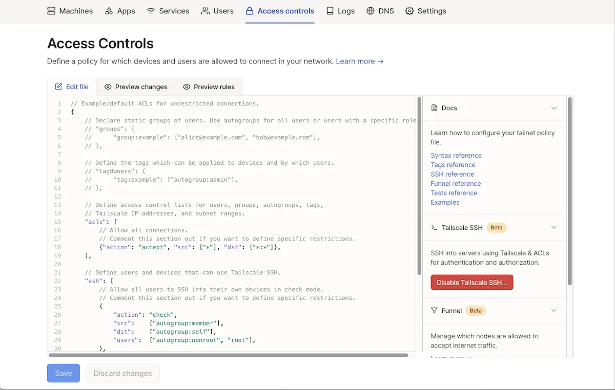Click the DNS globe icon
This screenshot has height=390, width=615.
[371, 11]
